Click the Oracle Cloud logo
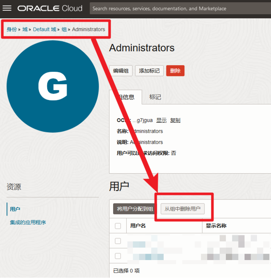Image resolution: width=271 pixels, height=278 pixels. click(50, 8)
